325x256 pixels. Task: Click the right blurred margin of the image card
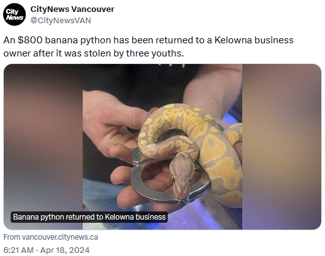click(x=282, y=147)
